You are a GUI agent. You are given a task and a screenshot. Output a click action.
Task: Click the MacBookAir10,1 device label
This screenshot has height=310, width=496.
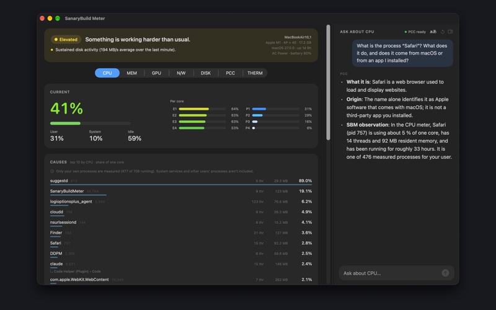pos(298,37)
